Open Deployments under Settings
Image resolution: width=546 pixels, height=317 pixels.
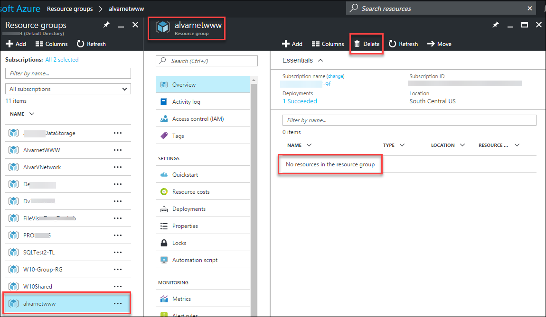pyautogui.click(x=203, y=208)
